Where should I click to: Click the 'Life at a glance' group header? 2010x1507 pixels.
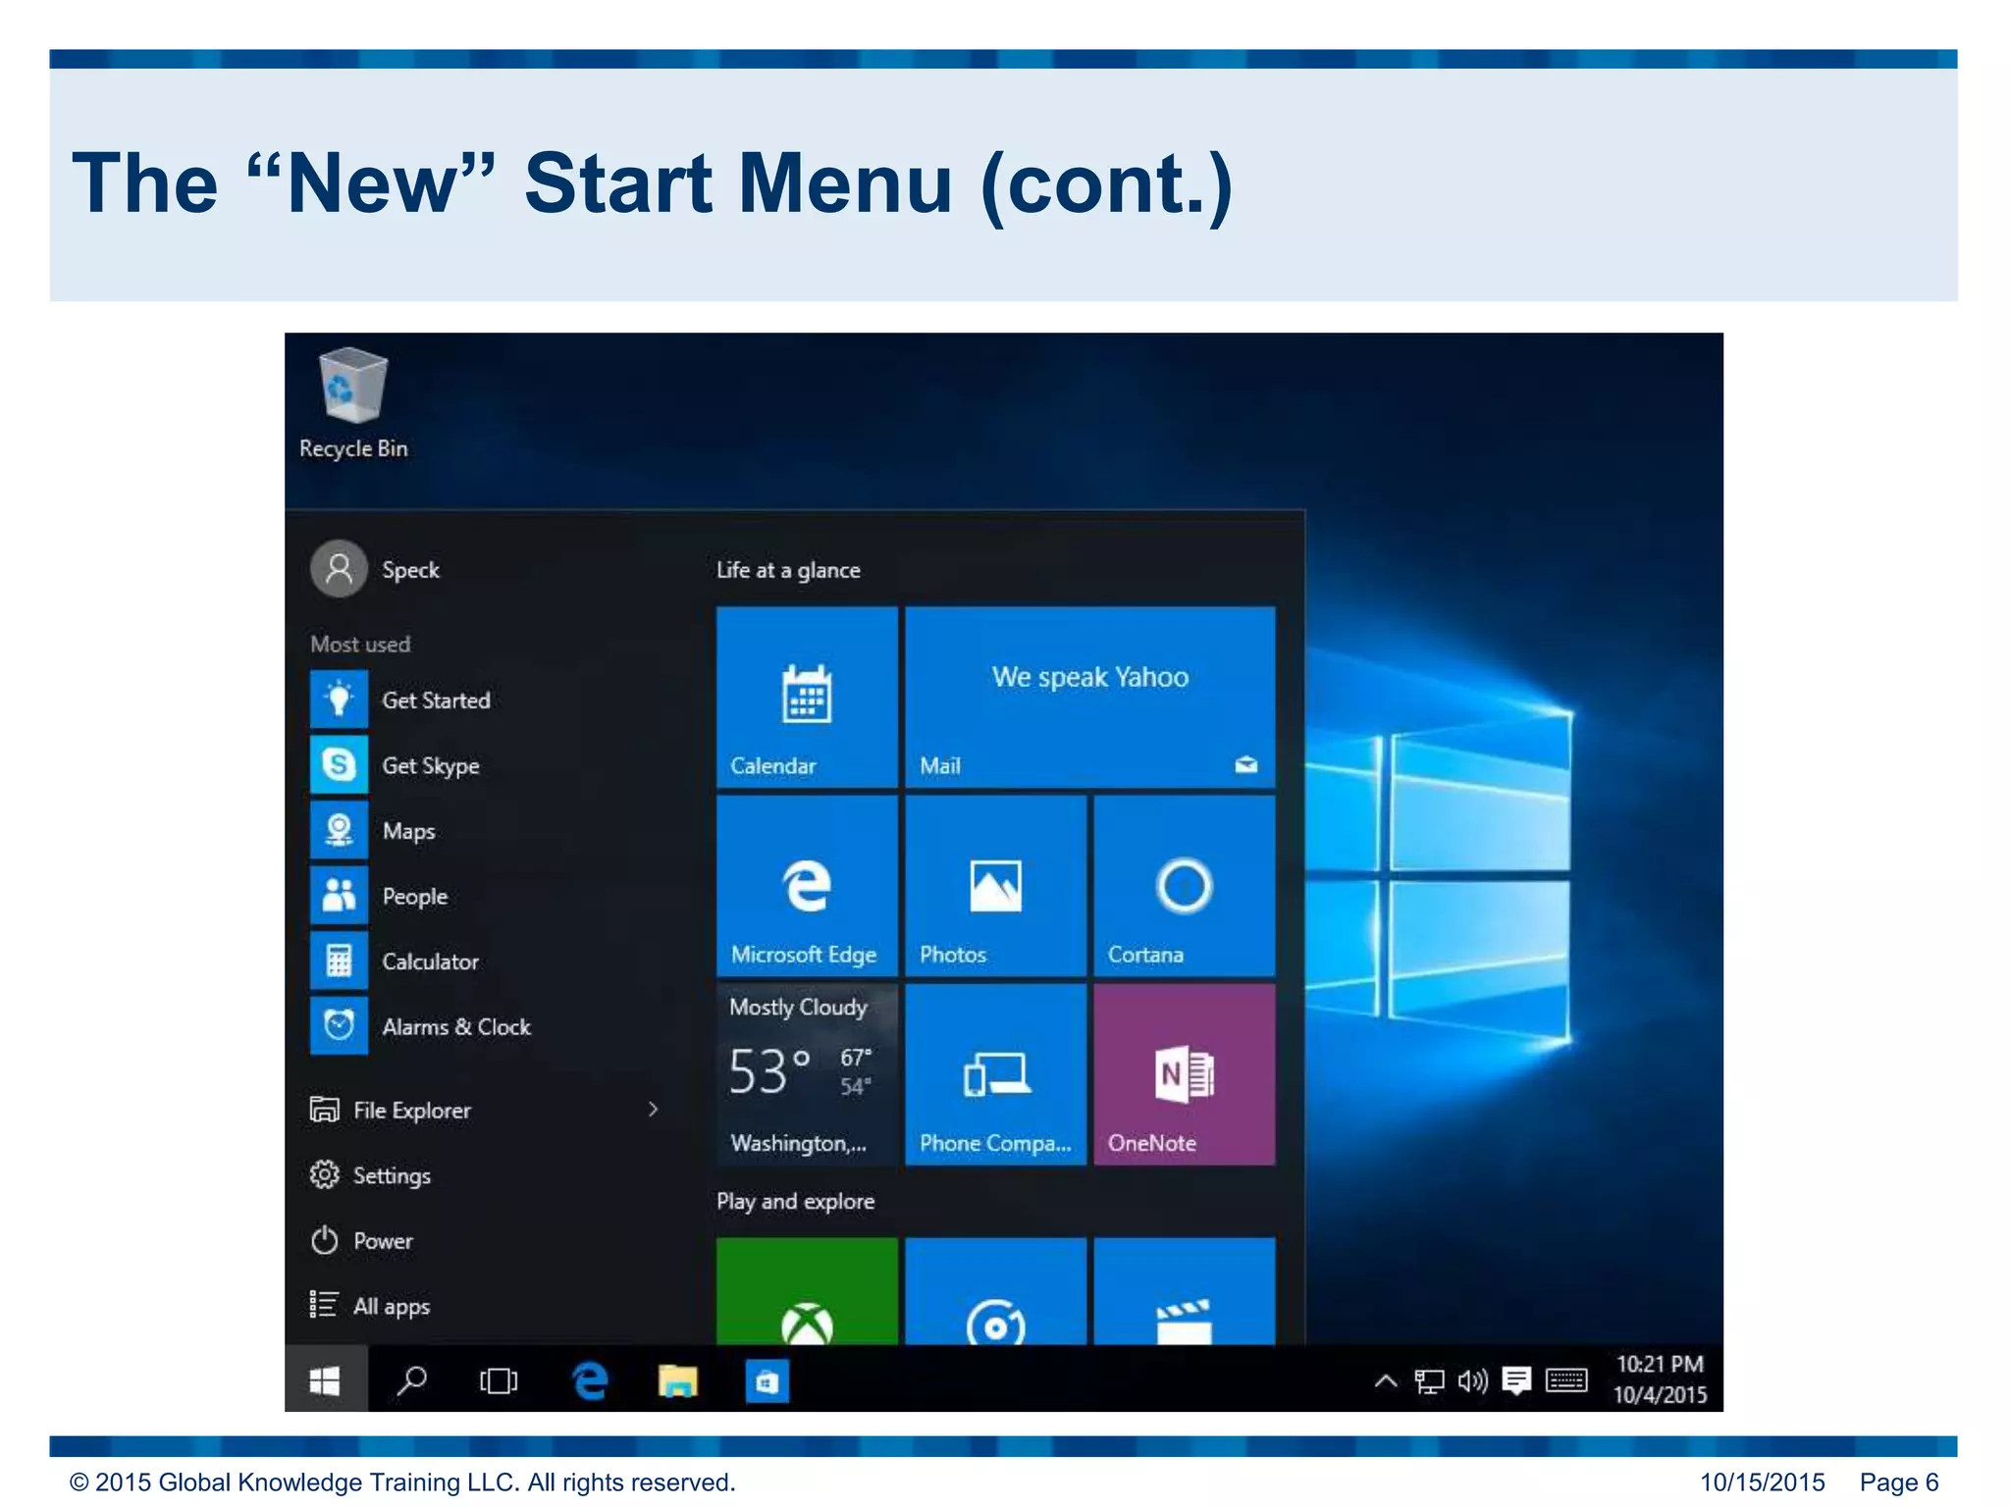pos(788,570)
